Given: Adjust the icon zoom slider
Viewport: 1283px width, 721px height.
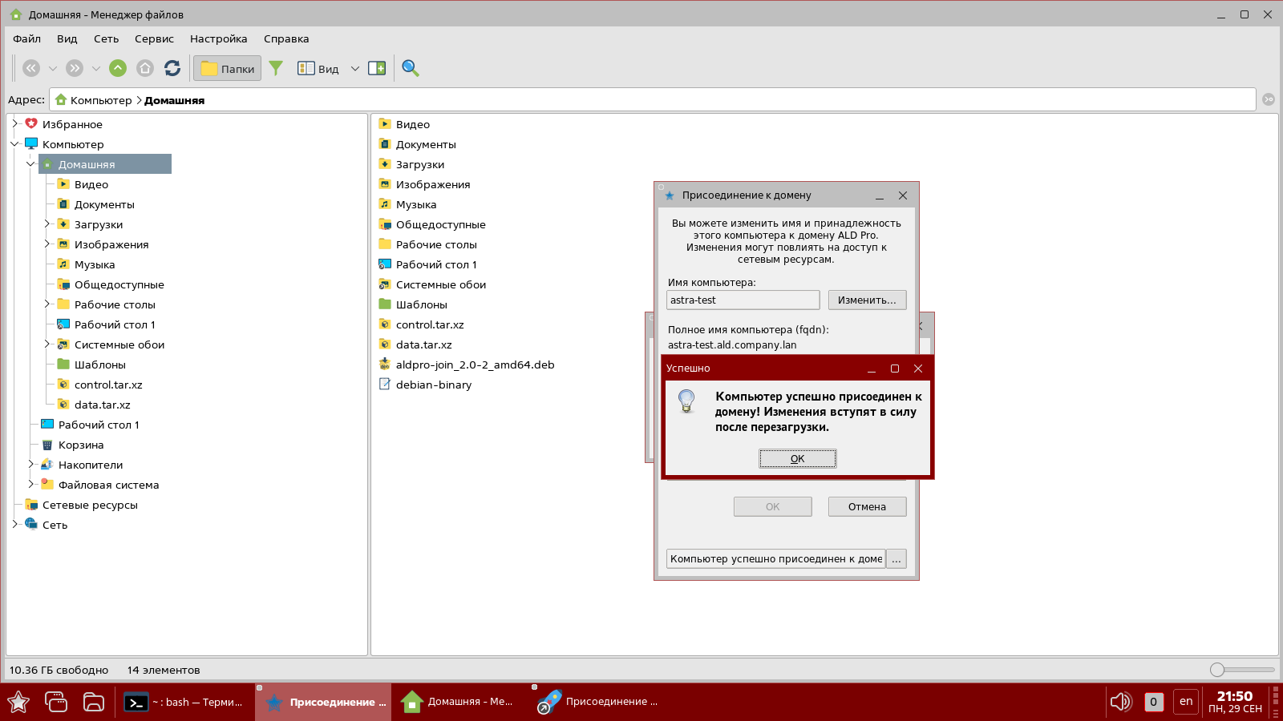Looking at the screenshot, I should [1218, 670].
